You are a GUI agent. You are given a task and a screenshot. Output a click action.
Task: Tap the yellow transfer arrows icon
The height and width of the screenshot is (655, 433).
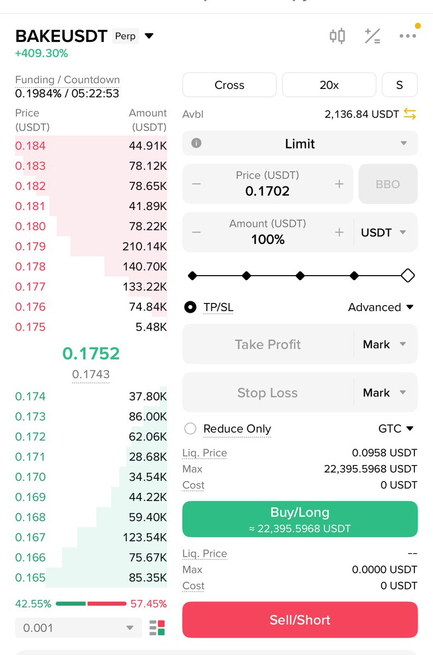410,114
